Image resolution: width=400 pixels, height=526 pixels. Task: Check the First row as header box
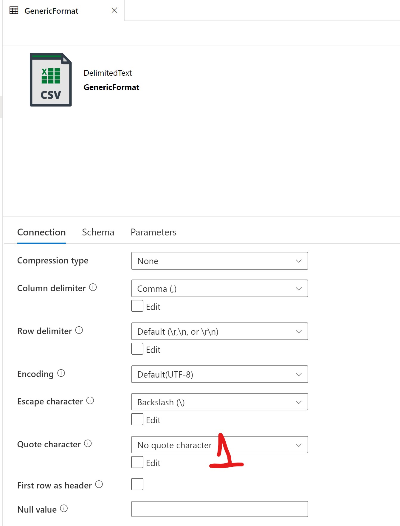(137, 484)
